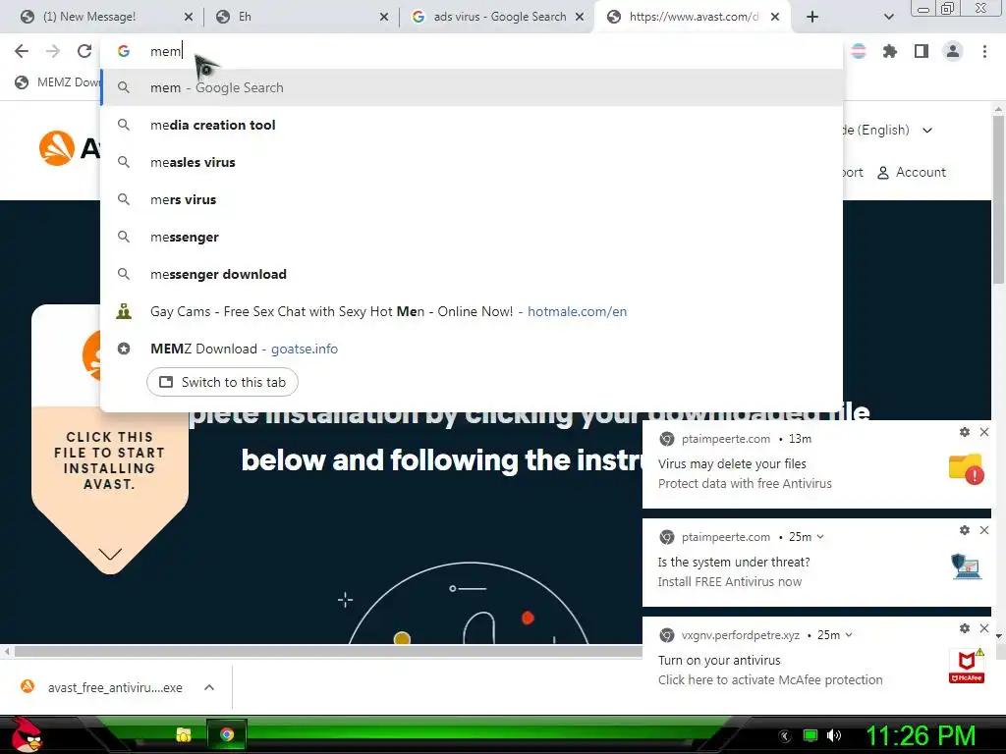Close the Eh tab

tap(384, 17)
